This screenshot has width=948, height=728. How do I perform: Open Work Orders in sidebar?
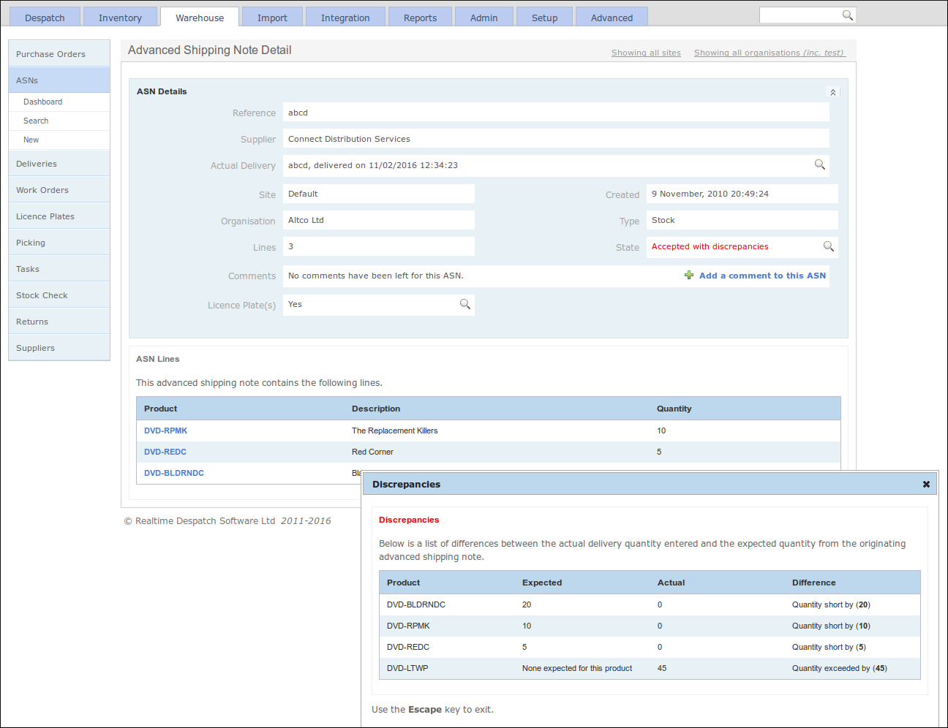(59, 190)
